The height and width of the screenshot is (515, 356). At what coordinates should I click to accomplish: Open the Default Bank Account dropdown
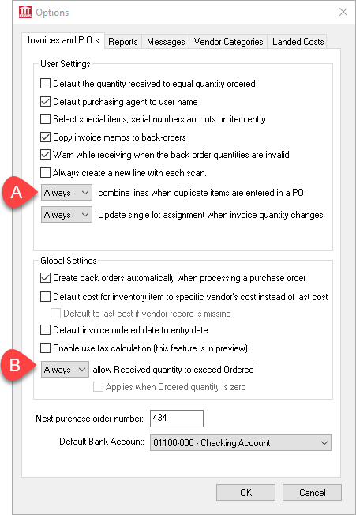click(241, 443)
